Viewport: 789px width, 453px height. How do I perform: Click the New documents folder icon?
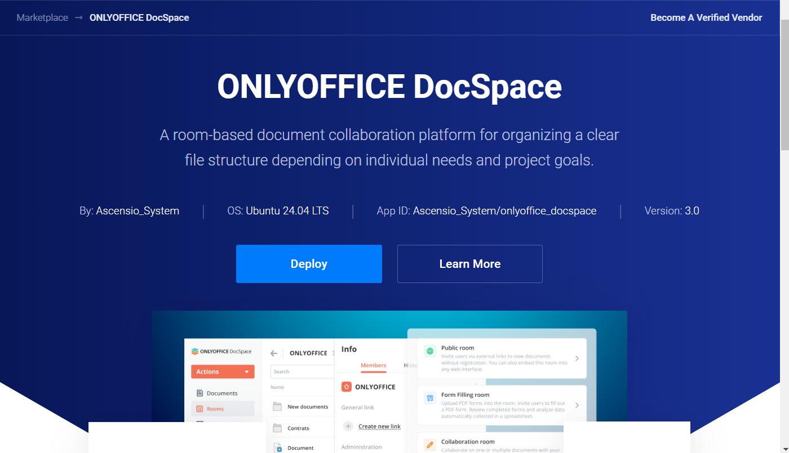click(277, 407)
